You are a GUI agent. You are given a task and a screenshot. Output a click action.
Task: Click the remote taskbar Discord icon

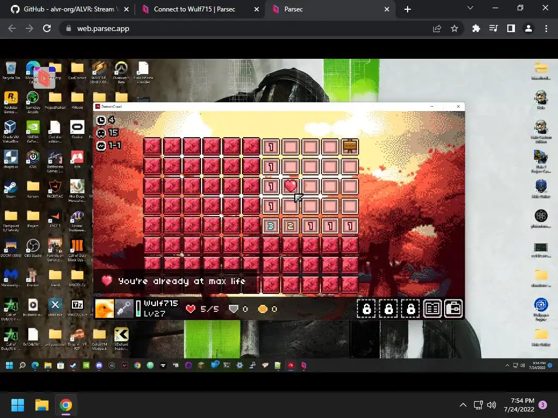99,365
